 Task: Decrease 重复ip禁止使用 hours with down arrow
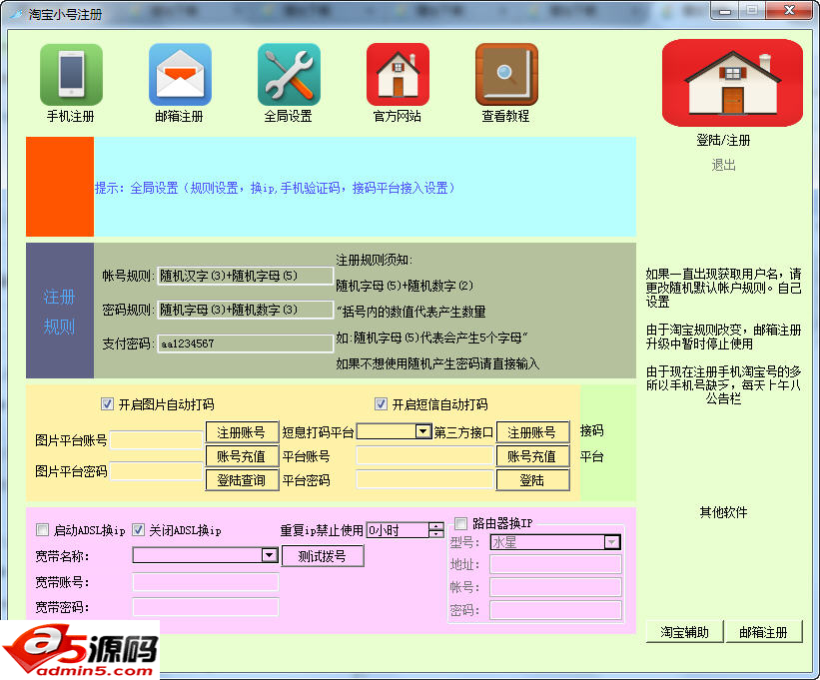coord(436,533)
